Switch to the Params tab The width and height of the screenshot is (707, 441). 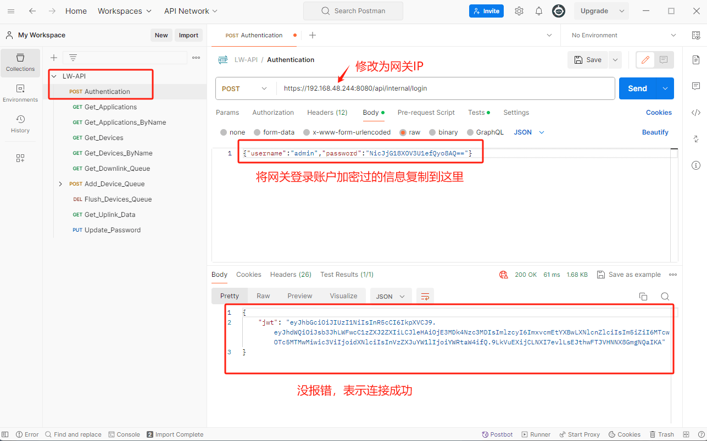227,113
